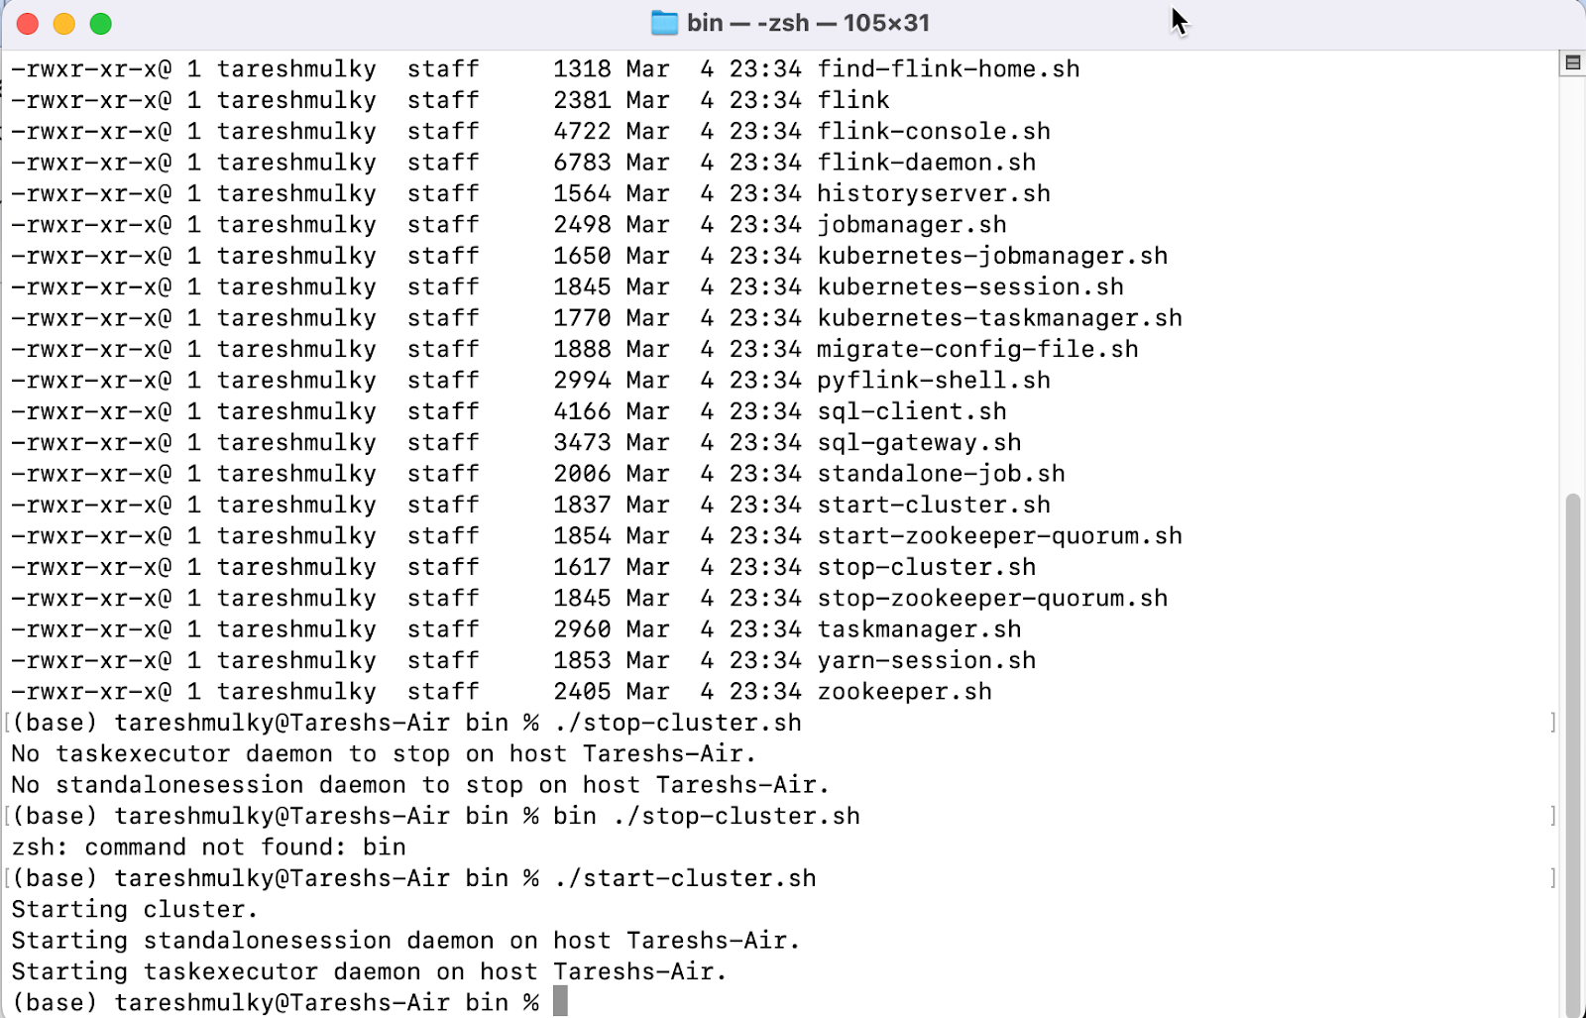
Task: Click the cursor block at the last prompt
Action: point(560,1001)
